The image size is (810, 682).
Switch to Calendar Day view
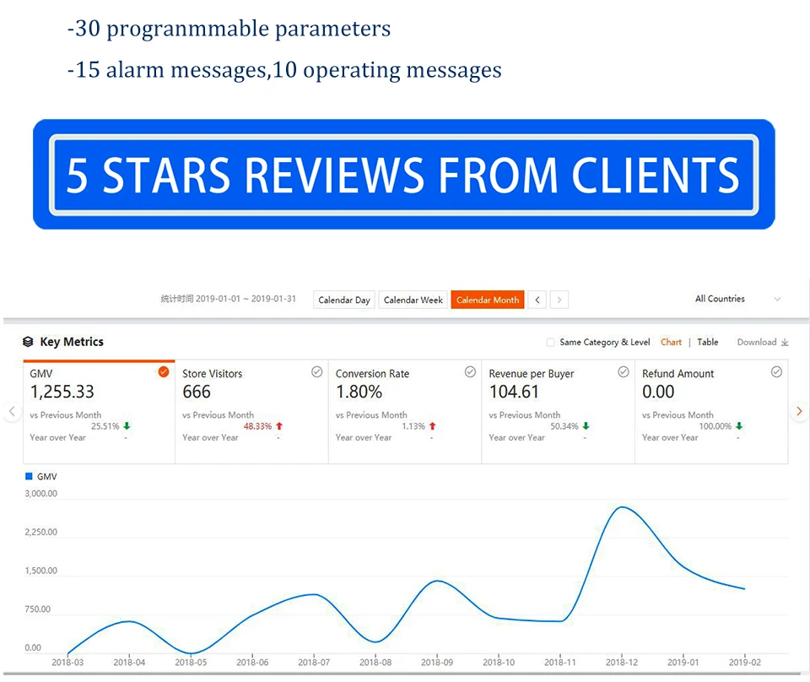[344, 300]
